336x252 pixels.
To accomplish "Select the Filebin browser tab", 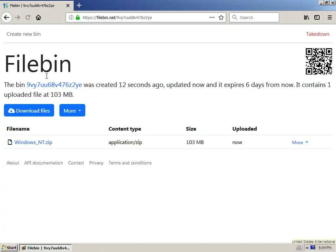I will pyautogui.click(x=36, y=6).
